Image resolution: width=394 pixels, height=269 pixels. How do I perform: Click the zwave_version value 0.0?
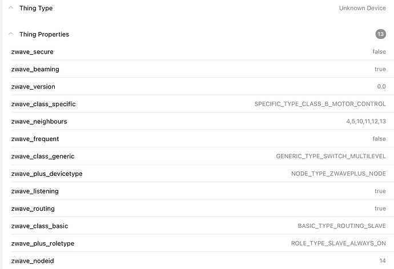pyautogui.click(x=381, y=86)
